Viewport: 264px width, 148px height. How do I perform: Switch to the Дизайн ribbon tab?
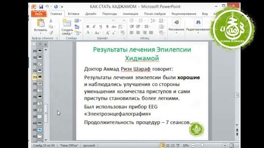coord(91,14)
